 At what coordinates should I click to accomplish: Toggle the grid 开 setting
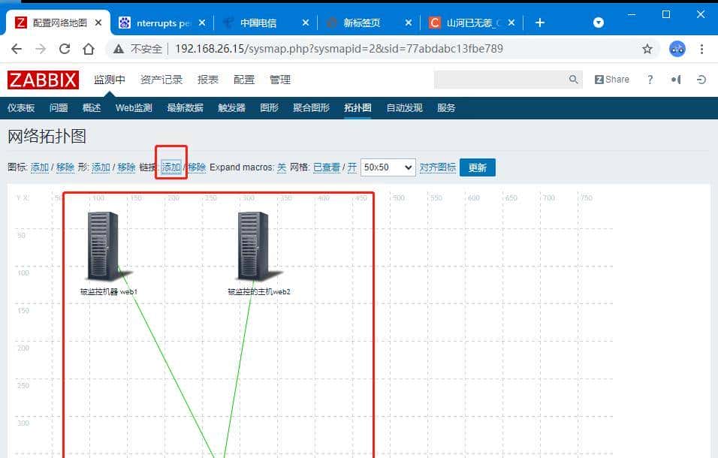(351, 166)
